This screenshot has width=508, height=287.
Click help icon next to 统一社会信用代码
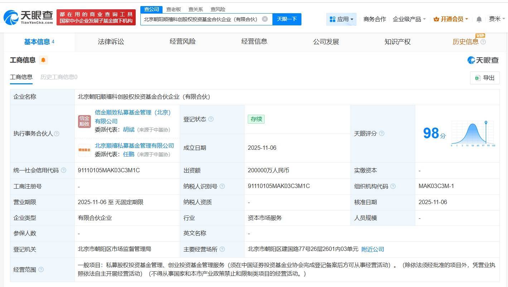(x=63, y=170)
